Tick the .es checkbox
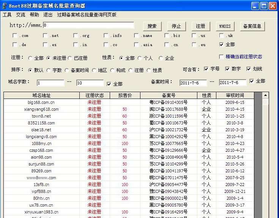This screenshot has height=218, width=279. pyautogui.click(x=46, y=45)
